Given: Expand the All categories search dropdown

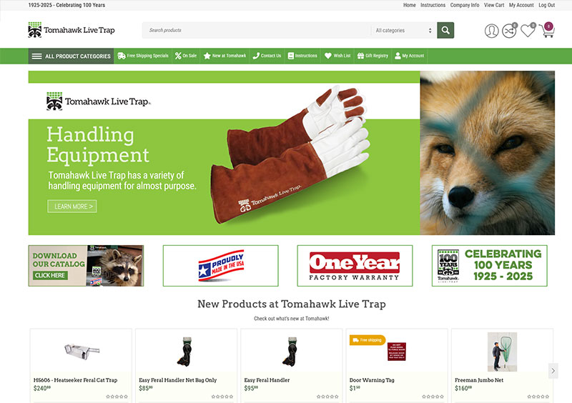Looking at the screenshot, I should pyautogui.click(x=404, y=30).
